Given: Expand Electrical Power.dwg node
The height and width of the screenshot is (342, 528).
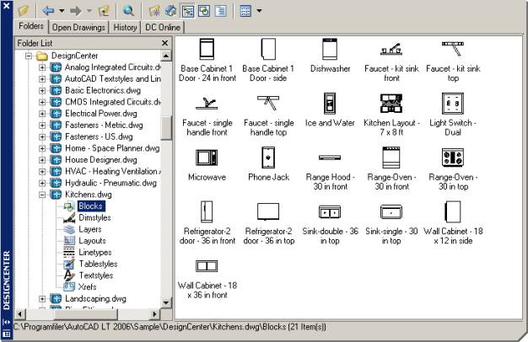Looking at the screenshot, I should (x=42, y=114).
